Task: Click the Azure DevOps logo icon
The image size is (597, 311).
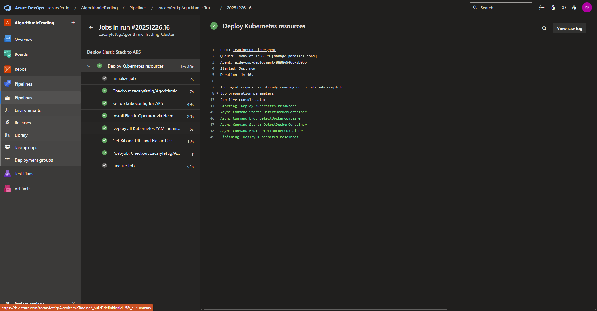Action: (x=7, y=8)
